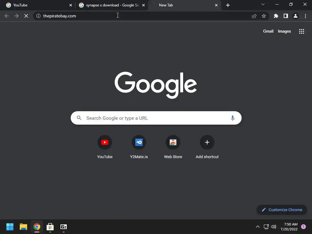The height and width of the screenshot is (234, 312).
Task: Open the volume control in the tray
Action: [x=274, y=227]
